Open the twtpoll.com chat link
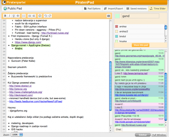The image size is (169, 137). pos(128,101)
